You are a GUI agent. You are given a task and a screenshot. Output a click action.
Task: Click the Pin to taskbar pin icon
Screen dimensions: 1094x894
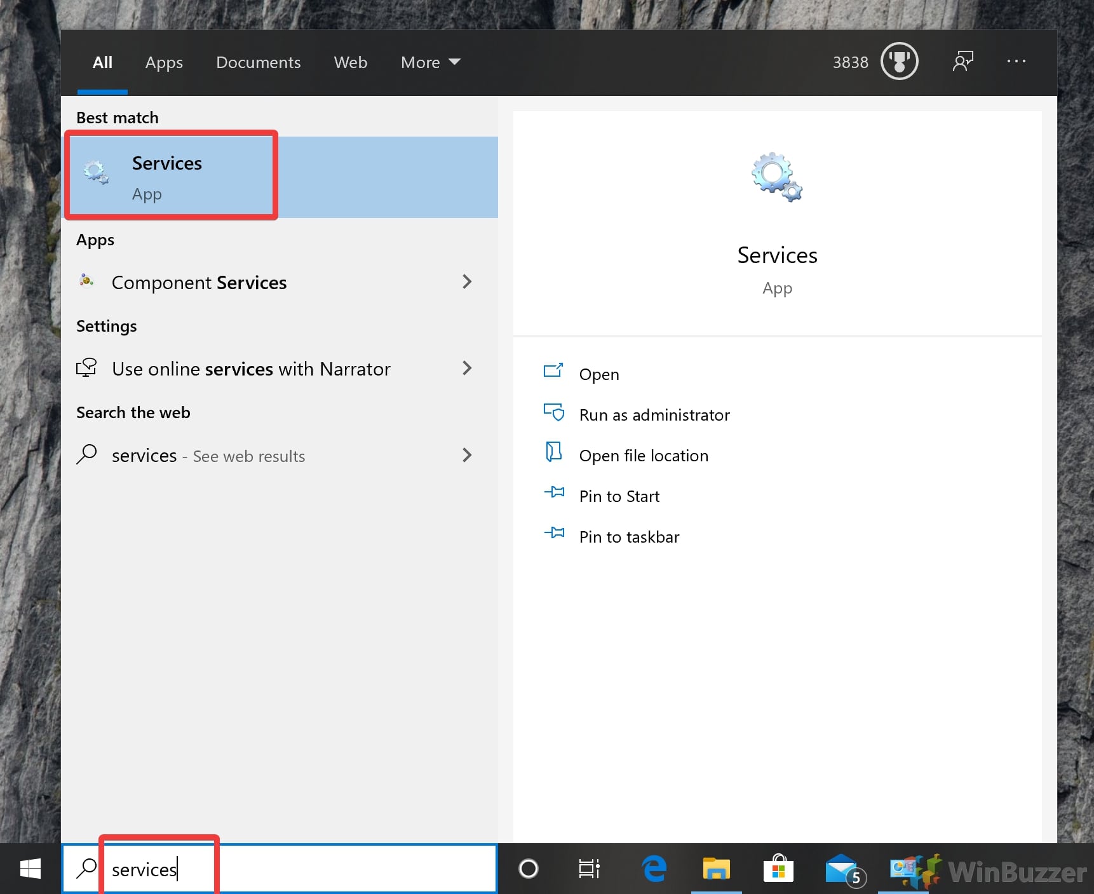click(x=554, y=532)
